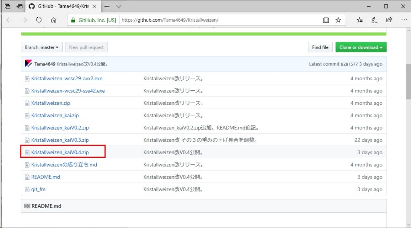This screenshot has width=411, height=228.
Task: Click the Add notes pen icon
Action: [x=374, y=20]
